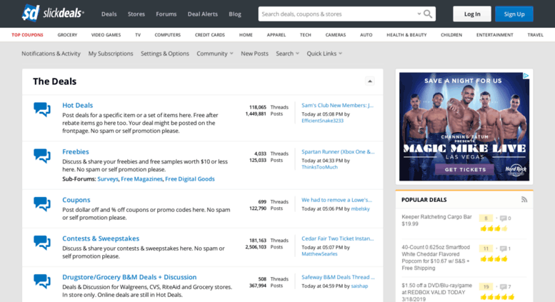555x302 pixels.
Task: Click the Slickdeals logo
Action: (x=53, y=14)
